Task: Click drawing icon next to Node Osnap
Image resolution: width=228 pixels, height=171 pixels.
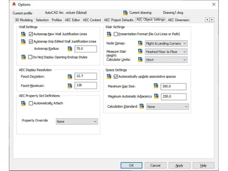Action: point(140,43)
